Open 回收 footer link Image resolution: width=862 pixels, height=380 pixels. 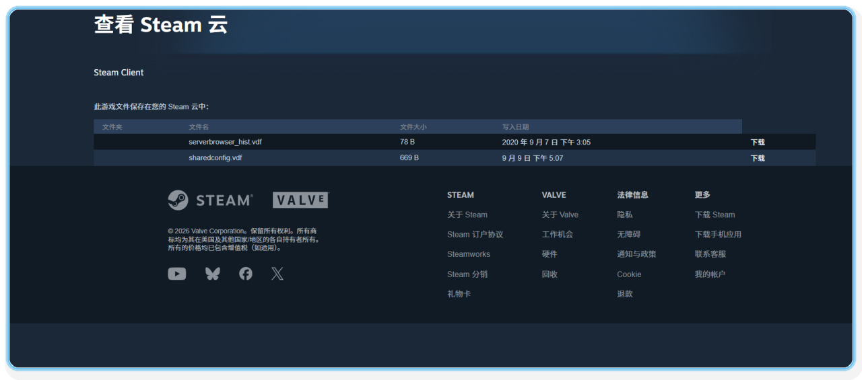550,274
